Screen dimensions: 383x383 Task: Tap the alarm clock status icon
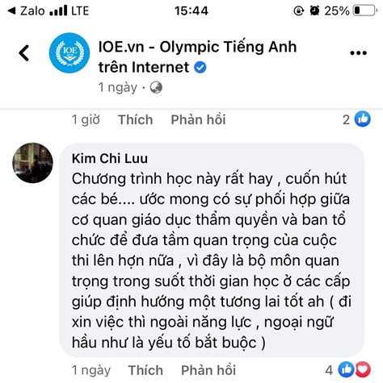coord(314,10)
